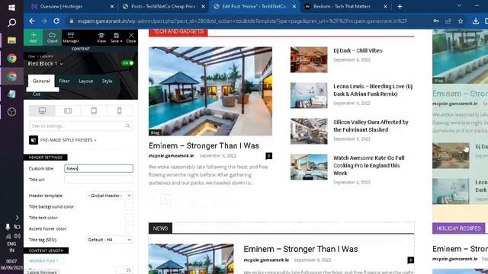
Task: Open File Explorer from taskbar
Action: (12, 40)
